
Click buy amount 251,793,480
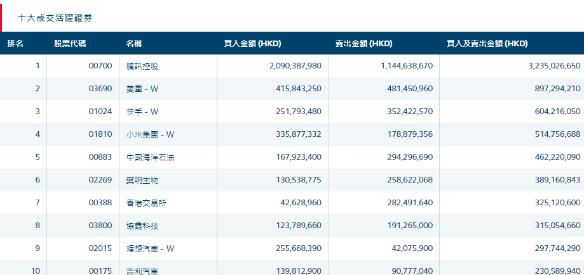click(299, 112)
